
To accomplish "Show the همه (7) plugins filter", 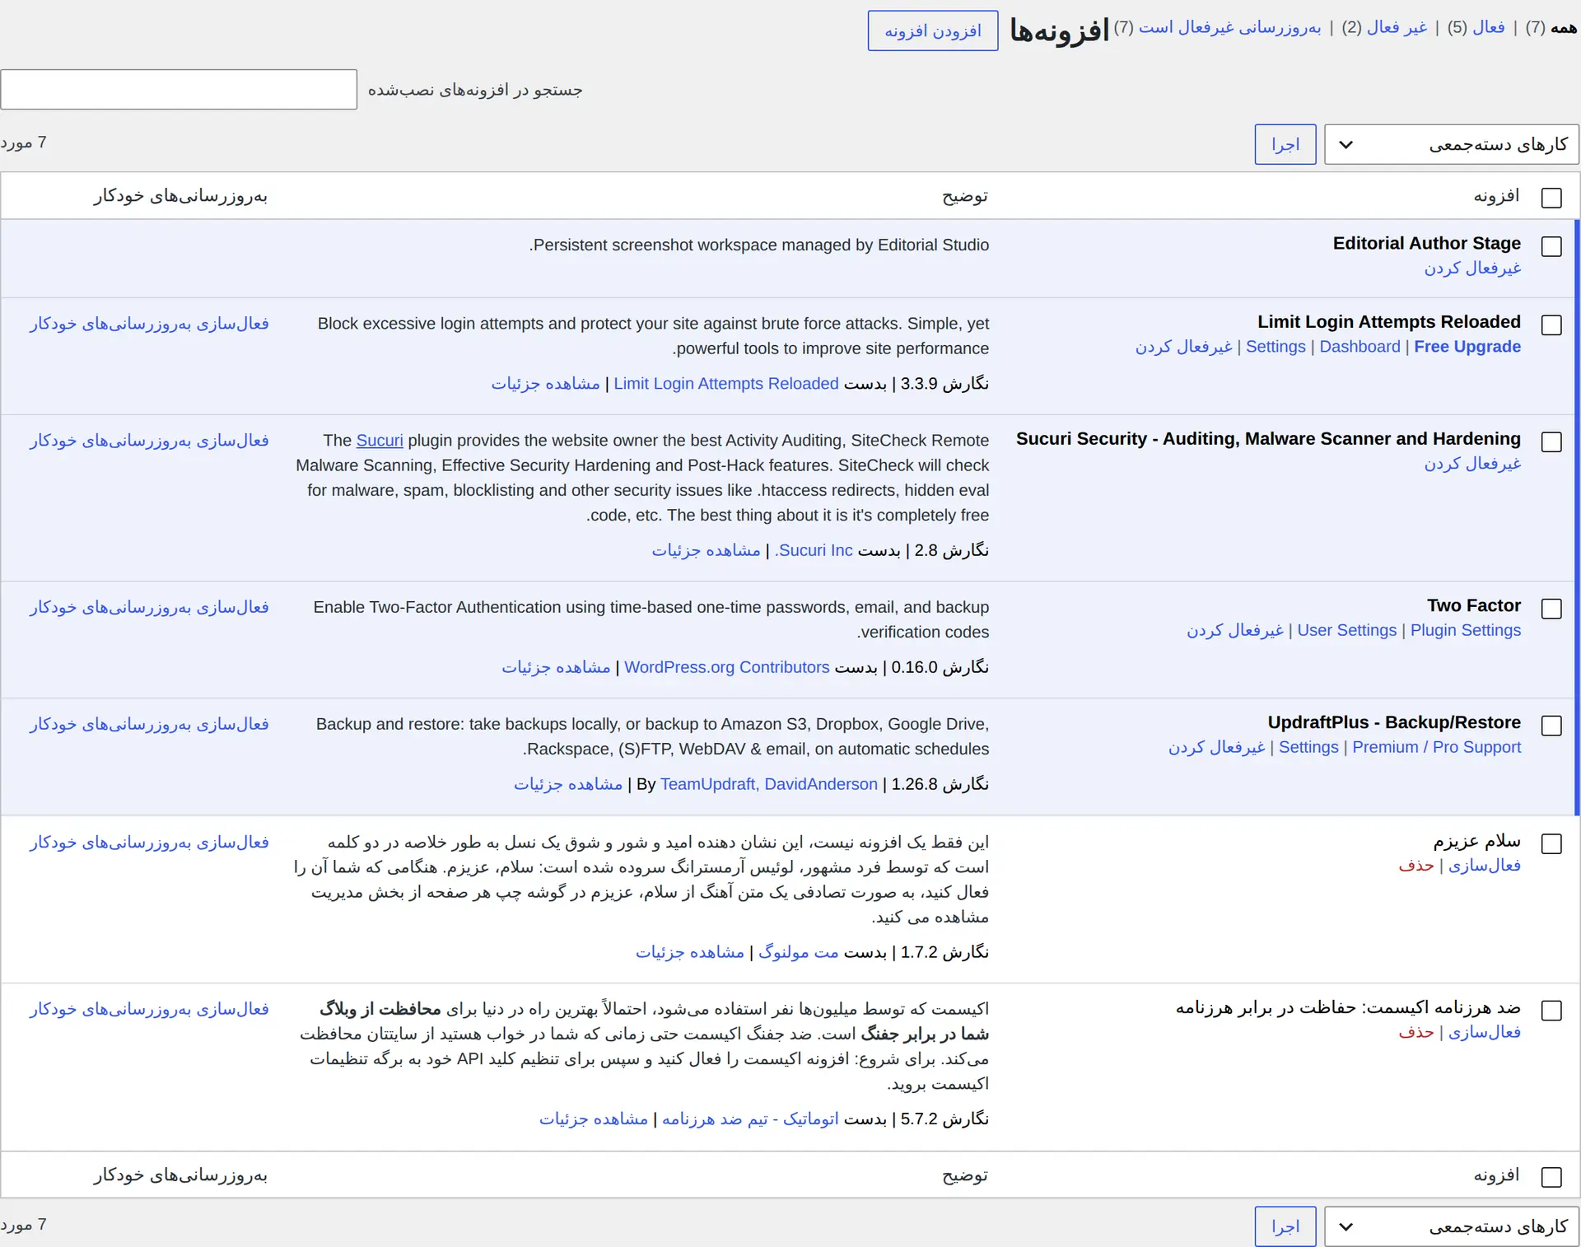I will pyautogui.click(x=1551, y=27).
